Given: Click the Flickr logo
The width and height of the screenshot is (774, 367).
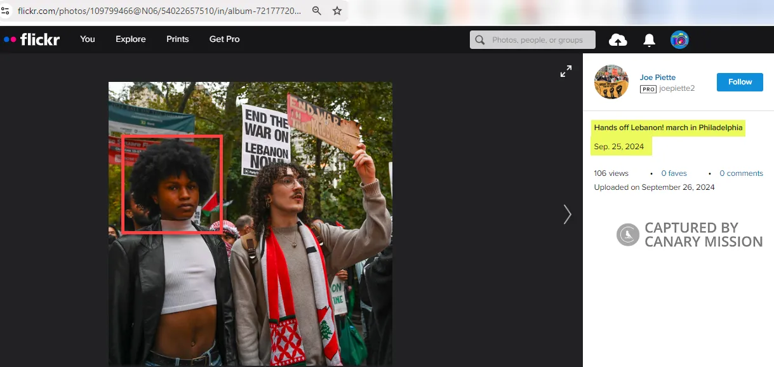Looking at the screenshot, I should (32, 39).
